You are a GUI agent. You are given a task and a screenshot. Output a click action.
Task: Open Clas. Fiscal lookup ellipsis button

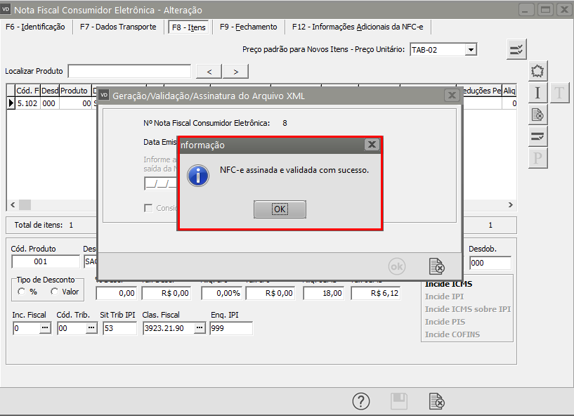[200, 327]
